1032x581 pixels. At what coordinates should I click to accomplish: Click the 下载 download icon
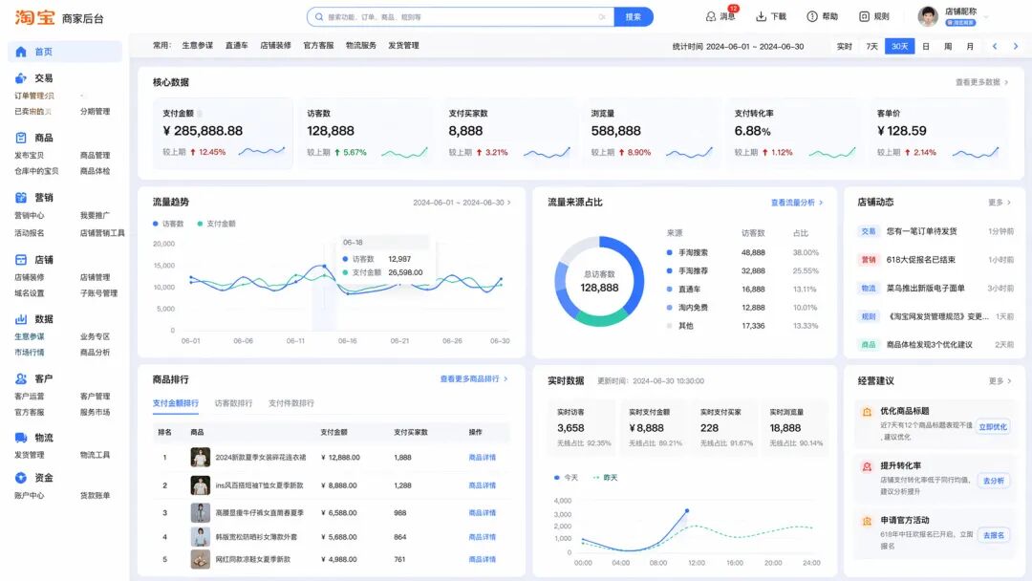point(762,16)
